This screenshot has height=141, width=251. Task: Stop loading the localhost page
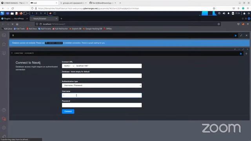13,24
